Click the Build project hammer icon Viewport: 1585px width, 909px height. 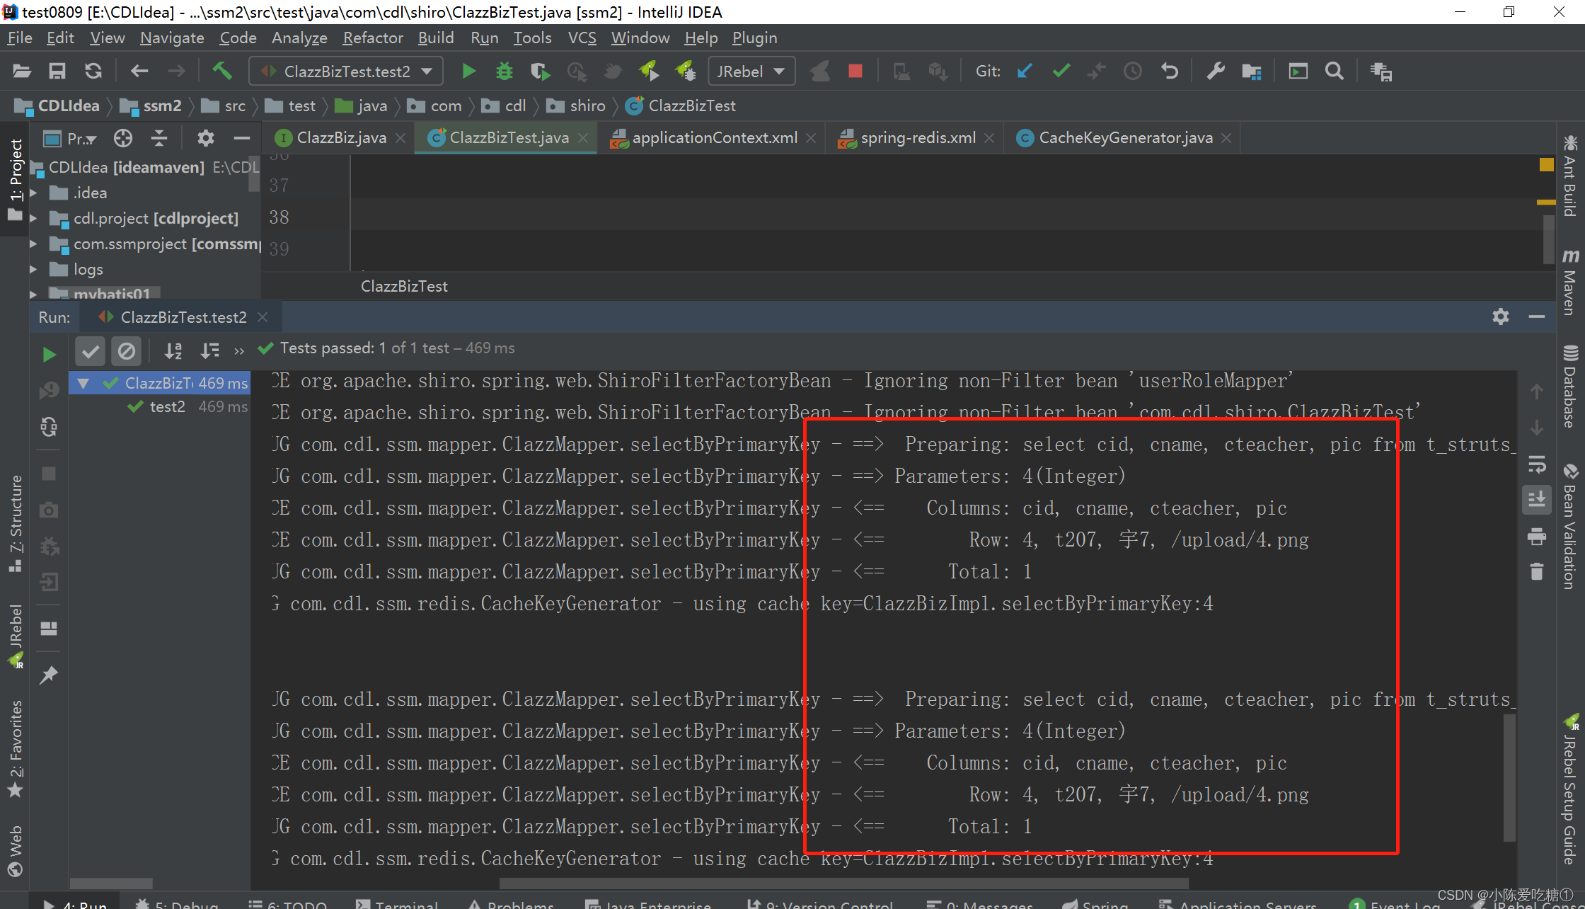pyautogui.click(x=222, y=72)
